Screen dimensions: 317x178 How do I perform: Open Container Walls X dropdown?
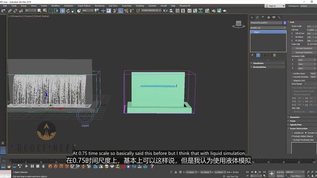point(307,60)
